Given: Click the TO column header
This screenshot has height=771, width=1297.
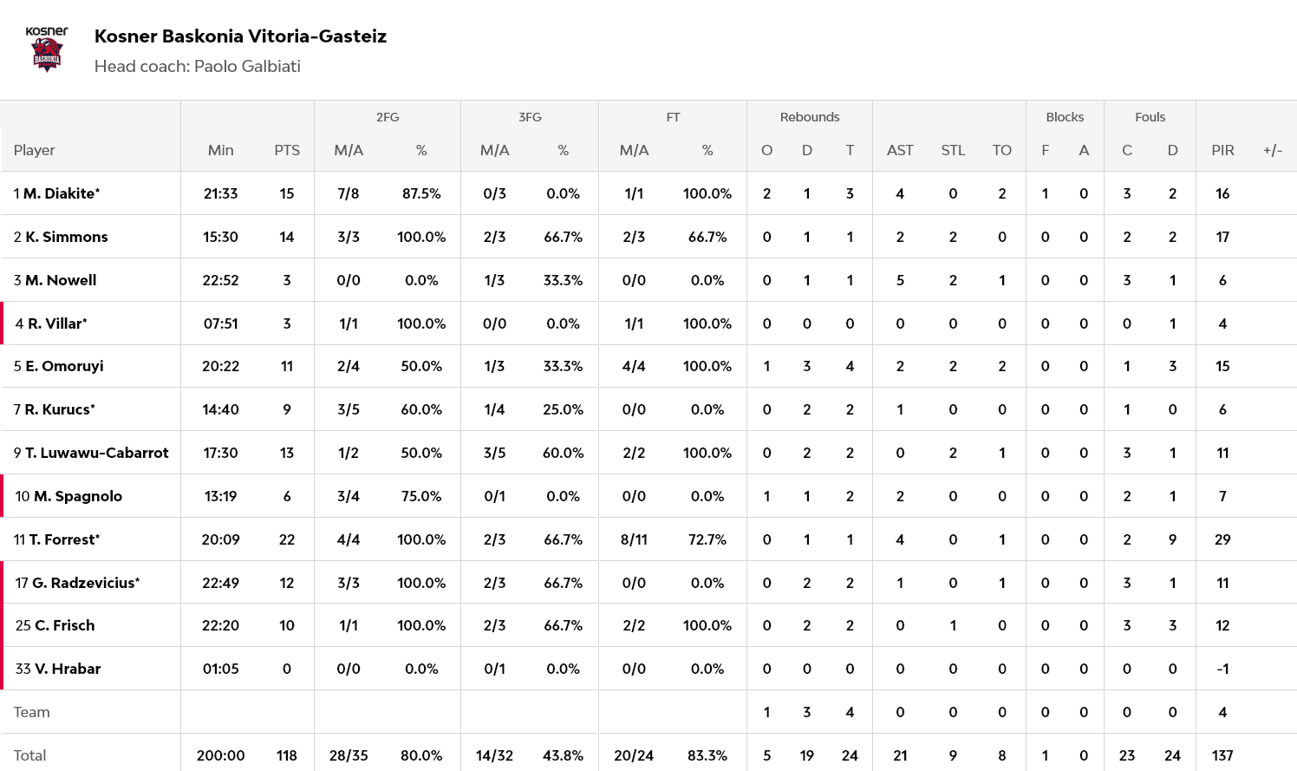Looking at the screenshot, I should tap(1002, 150).
